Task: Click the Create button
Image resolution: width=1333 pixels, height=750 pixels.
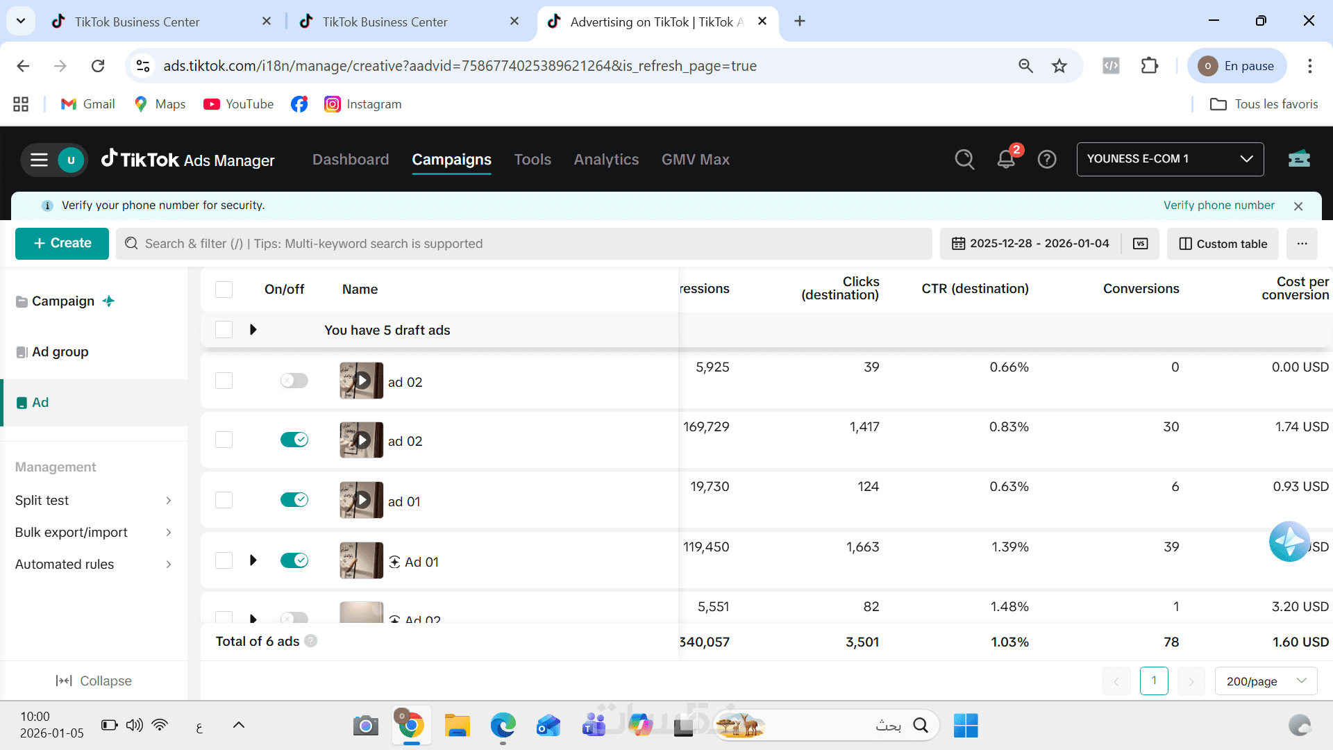Action: pyautogui.click(x=62, y=244)
